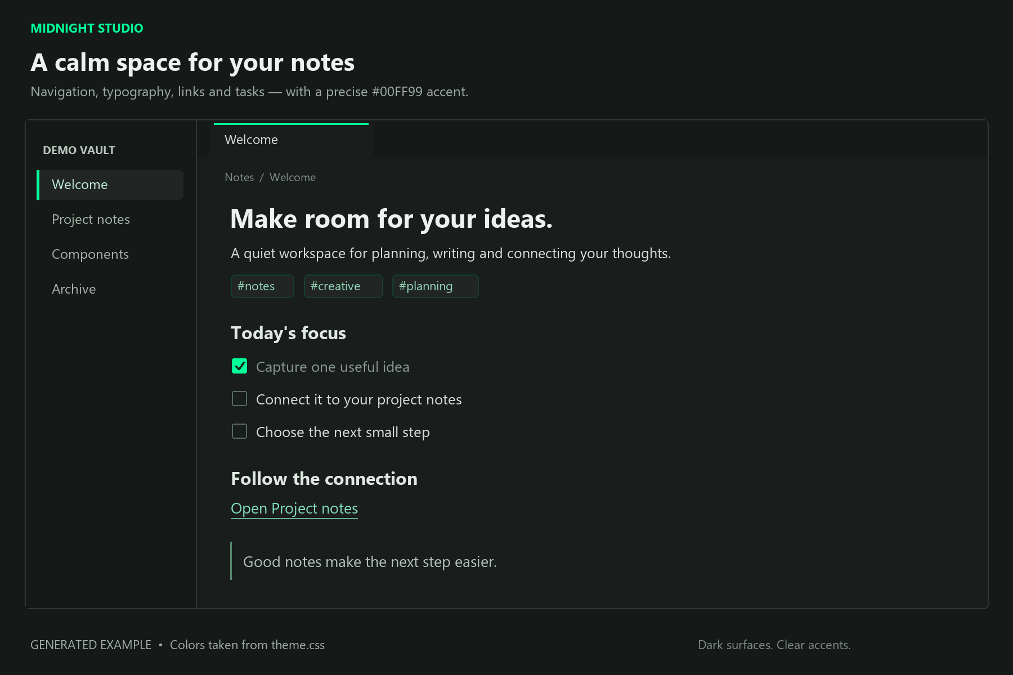Click the A calm space for your notes headline
Viewport: 1013px width, 675px height.
(x=192, y=62)
